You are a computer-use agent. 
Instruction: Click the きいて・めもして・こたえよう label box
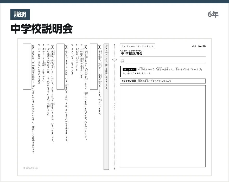137,46
